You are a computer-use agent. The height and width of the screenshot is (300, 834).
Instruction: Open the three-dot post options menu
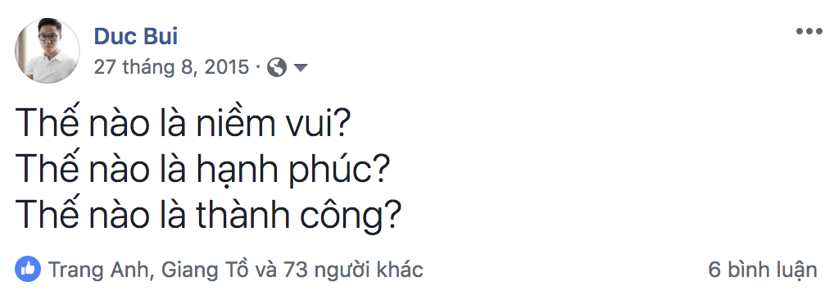coord(809,31)
